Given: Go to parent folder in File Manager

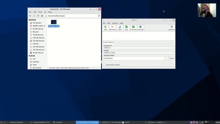Looking at the screenshot, I should tap(38, 16).
